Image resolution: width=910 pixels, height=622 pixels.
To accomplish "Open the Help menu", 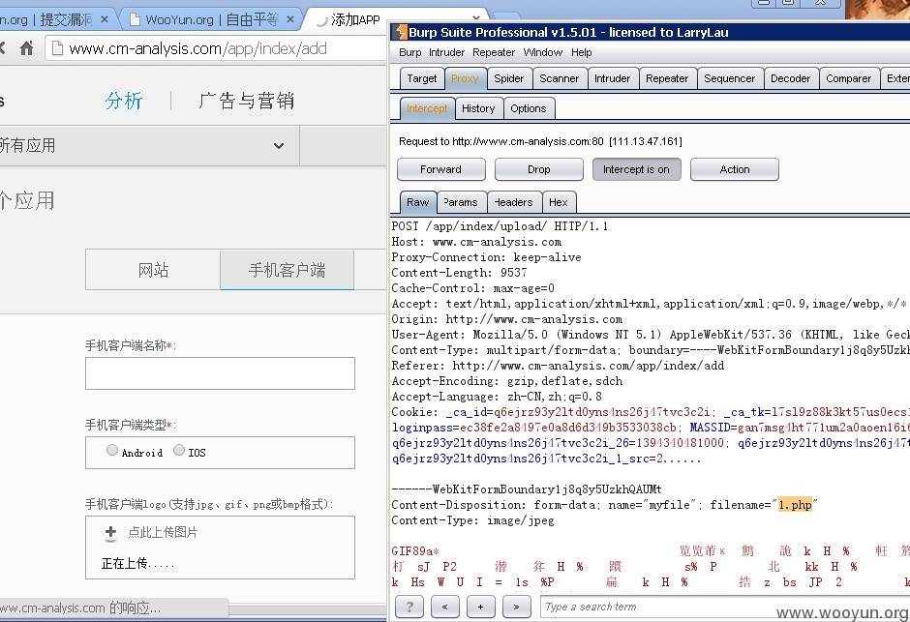I will [x=581, y=53].
